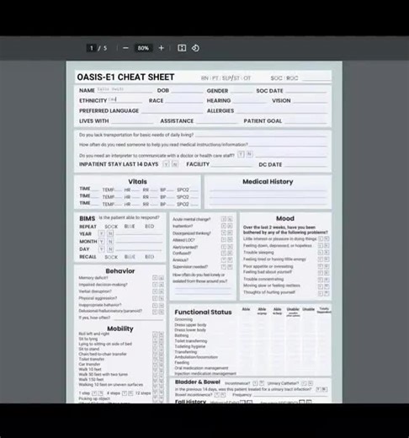Click the RACE blank field
The image size is (409, 438).
click(x=183, y=100)
